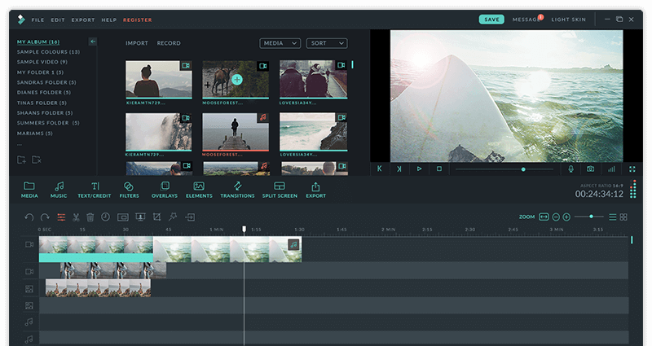Collapse the album sidebar with arrow

point(93,42)
